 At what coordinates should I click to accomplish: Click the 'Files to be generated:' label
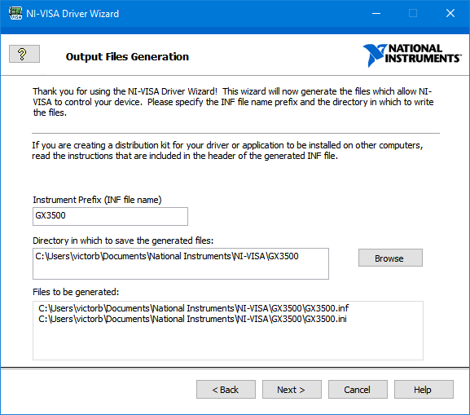[76, 292]
